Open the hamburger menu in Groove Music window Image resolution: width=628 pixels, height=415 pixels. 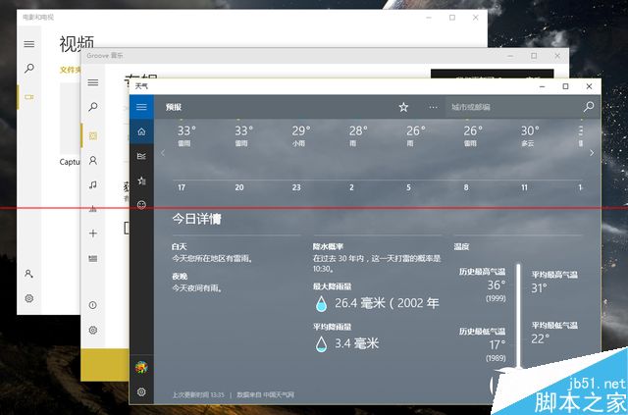coord(93,82)
